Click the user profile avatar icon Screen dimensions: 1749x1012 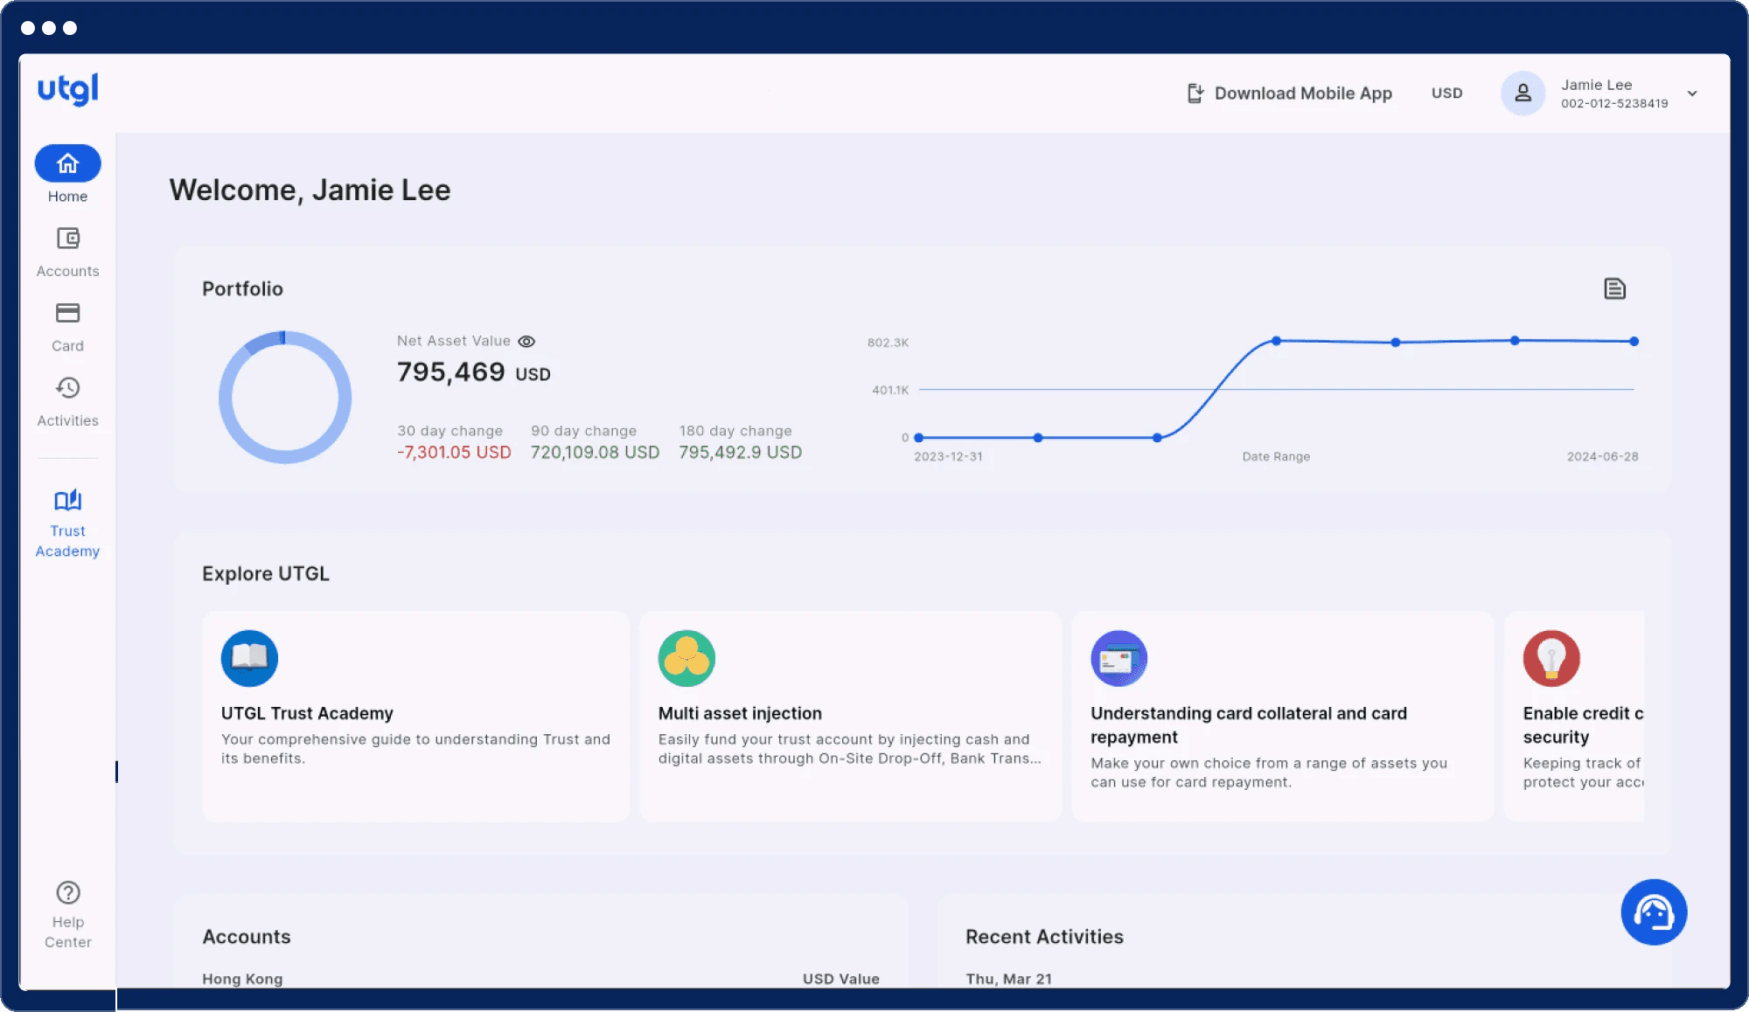1523,94
